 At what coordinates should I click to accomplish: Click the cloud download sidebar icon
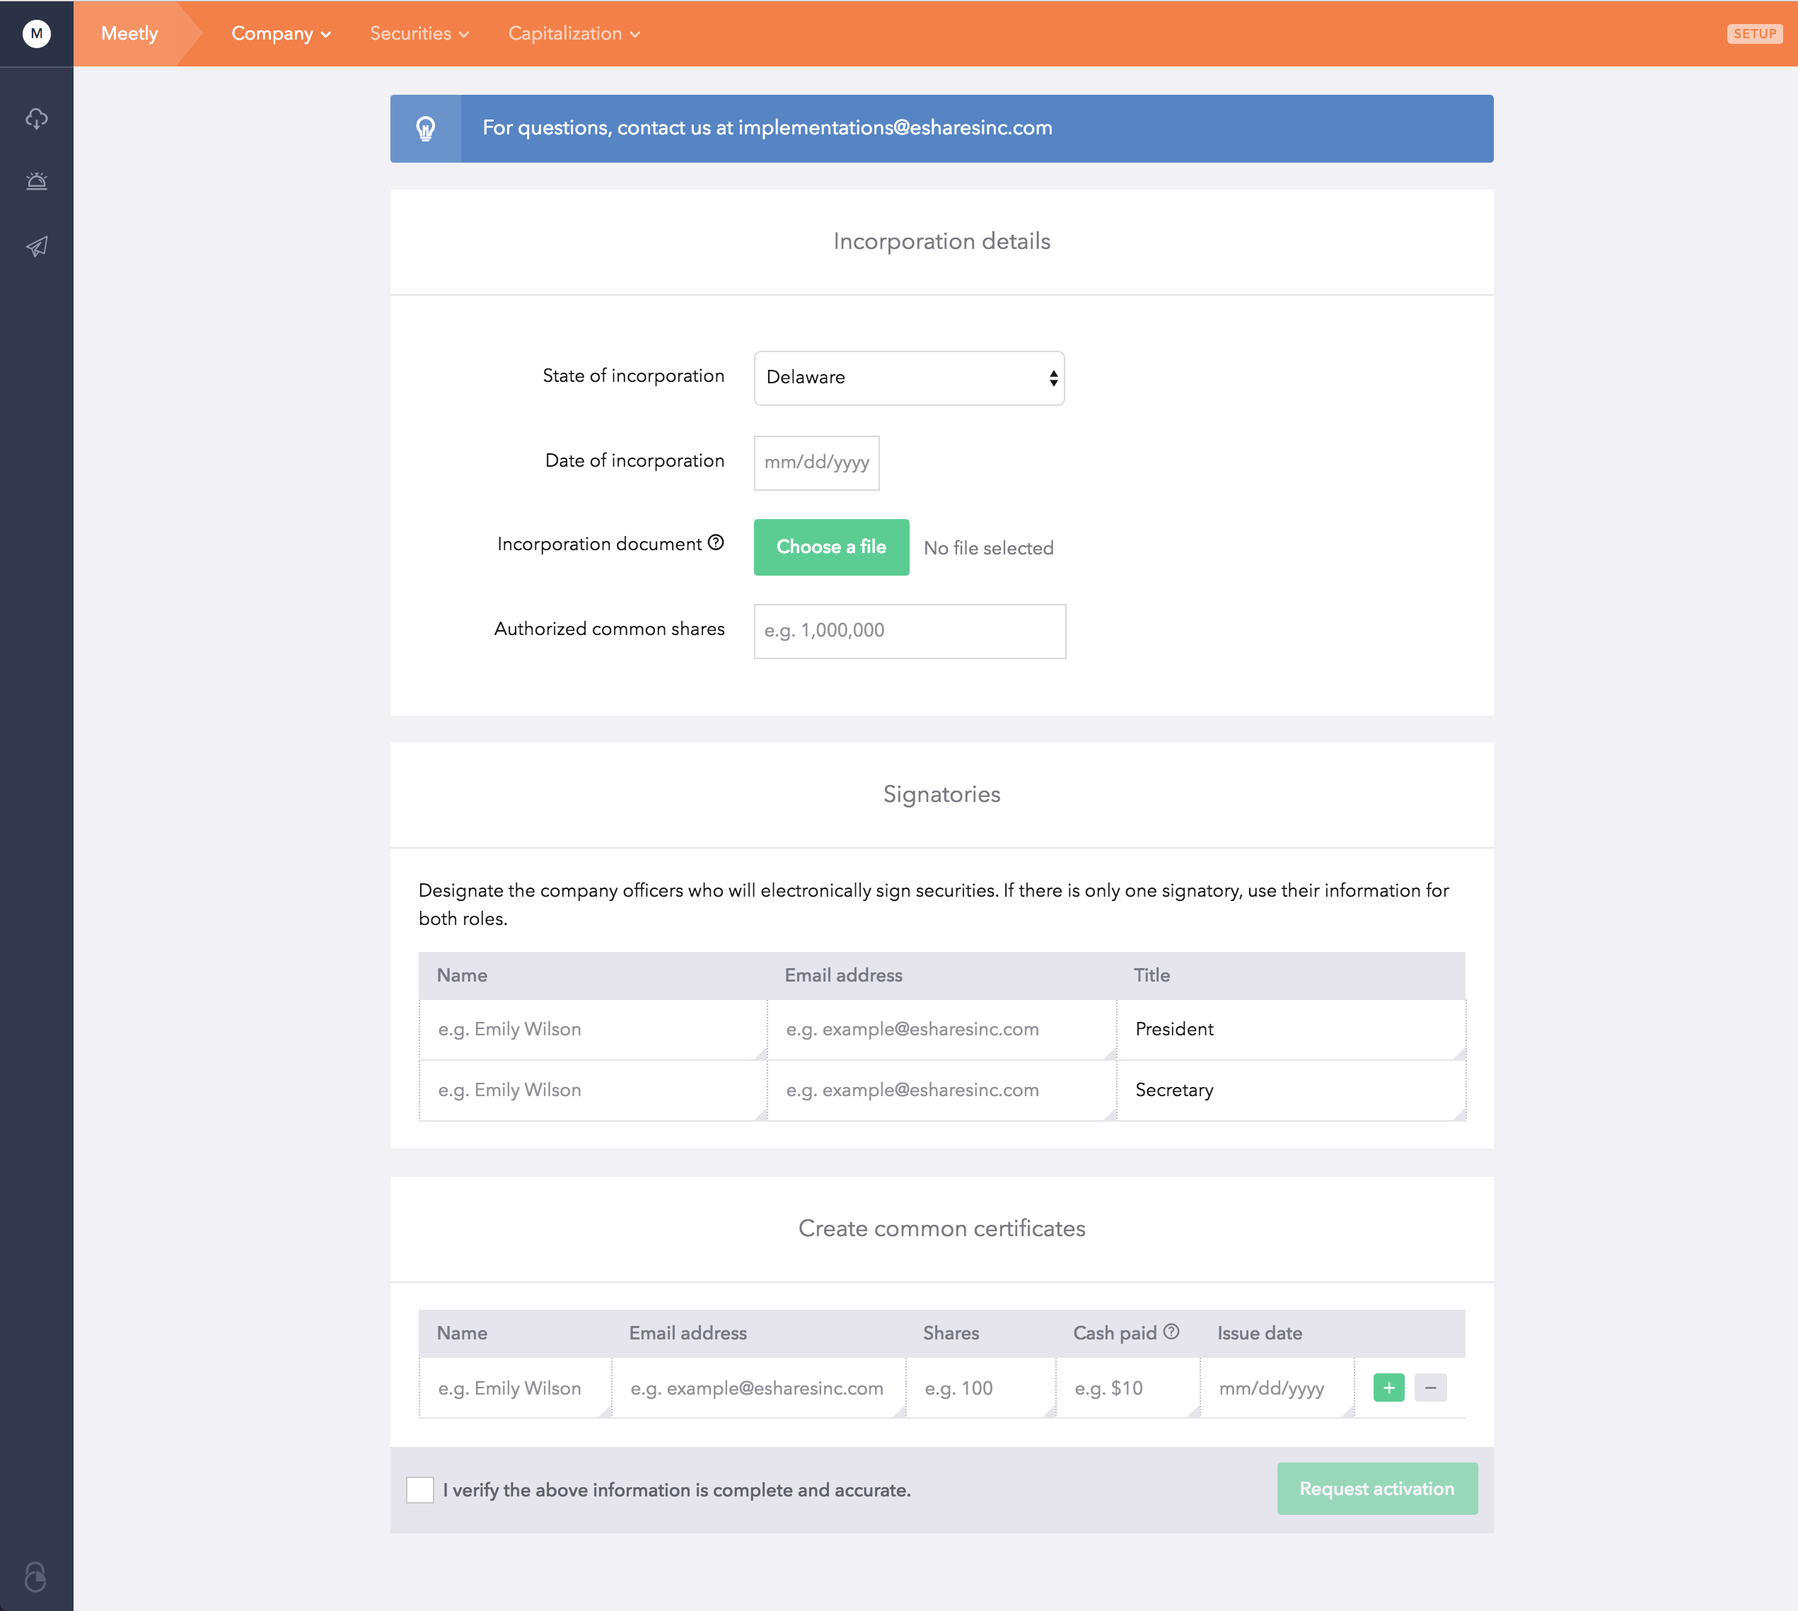(36, 119)
